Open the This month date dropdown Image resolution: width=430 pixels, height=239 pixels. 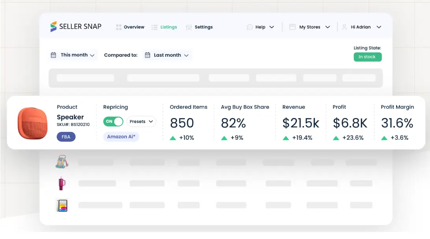tap(73, 55)
